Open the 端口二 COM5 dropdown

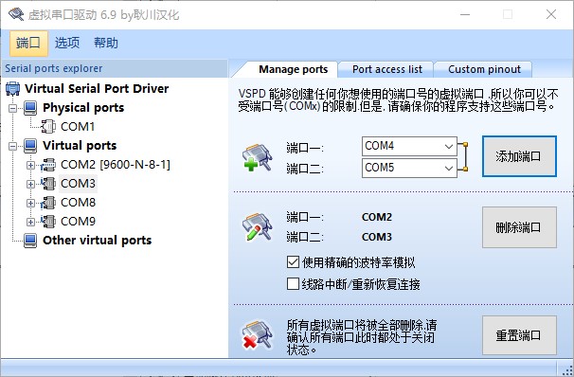pos(409,168)
